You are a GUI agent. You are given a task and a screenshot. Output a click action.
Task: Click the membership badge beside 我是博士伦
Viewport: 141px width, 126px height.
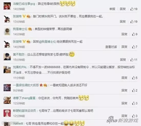point(30,29)
